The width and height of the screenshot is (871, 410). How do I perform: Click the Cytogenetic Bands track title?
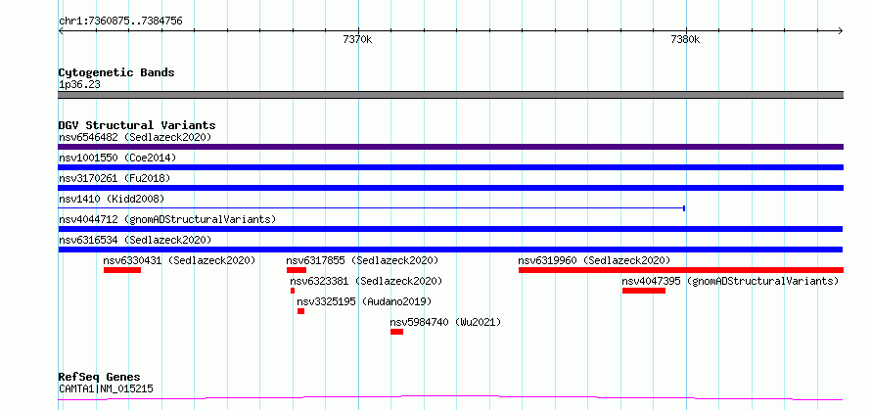[116, 72]
